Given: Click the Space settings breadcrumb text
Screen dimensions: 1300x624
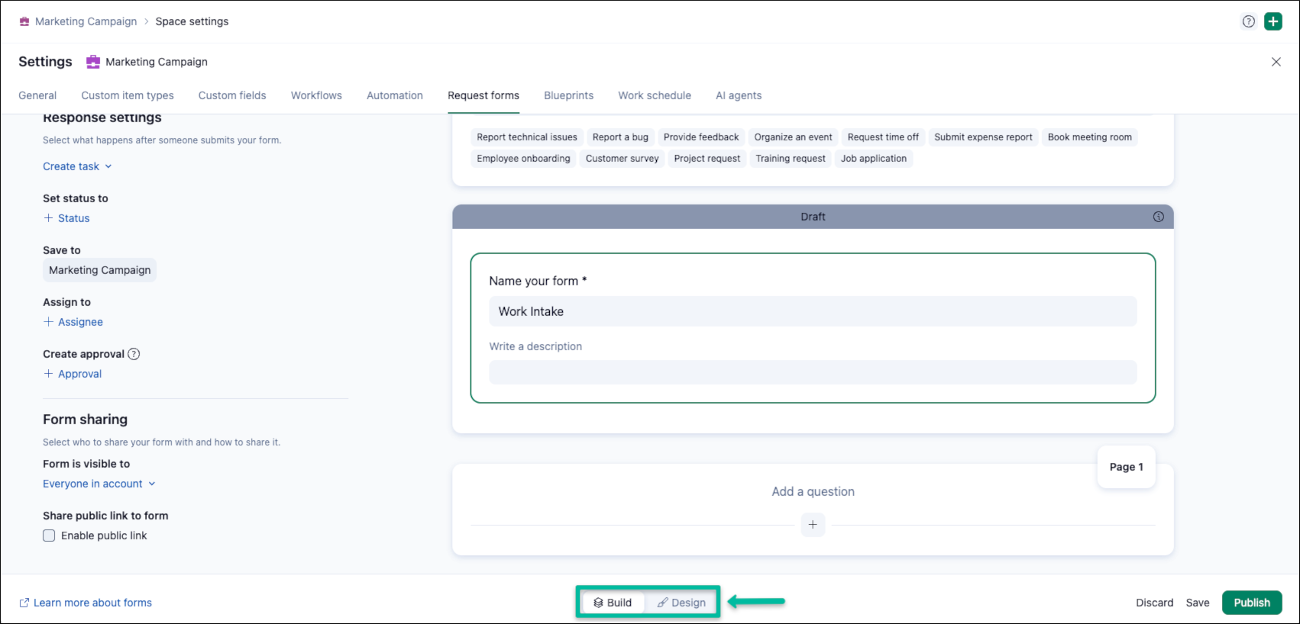Looking at the screenshot, I should coord(192,21).
